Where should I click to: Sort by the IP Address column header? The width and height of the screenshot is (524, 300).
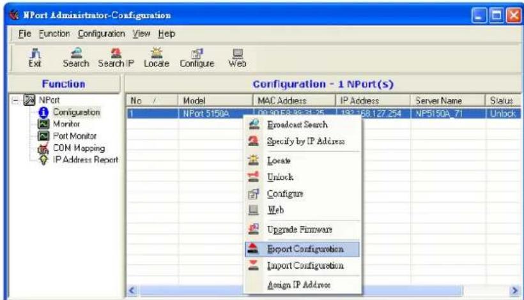373,100
